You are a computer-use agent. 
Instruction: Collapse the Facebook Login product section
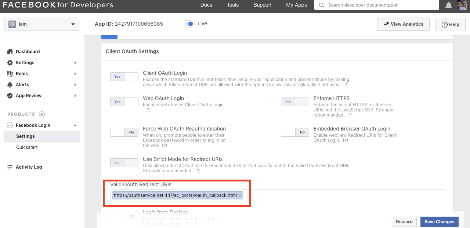click(75, 125)
